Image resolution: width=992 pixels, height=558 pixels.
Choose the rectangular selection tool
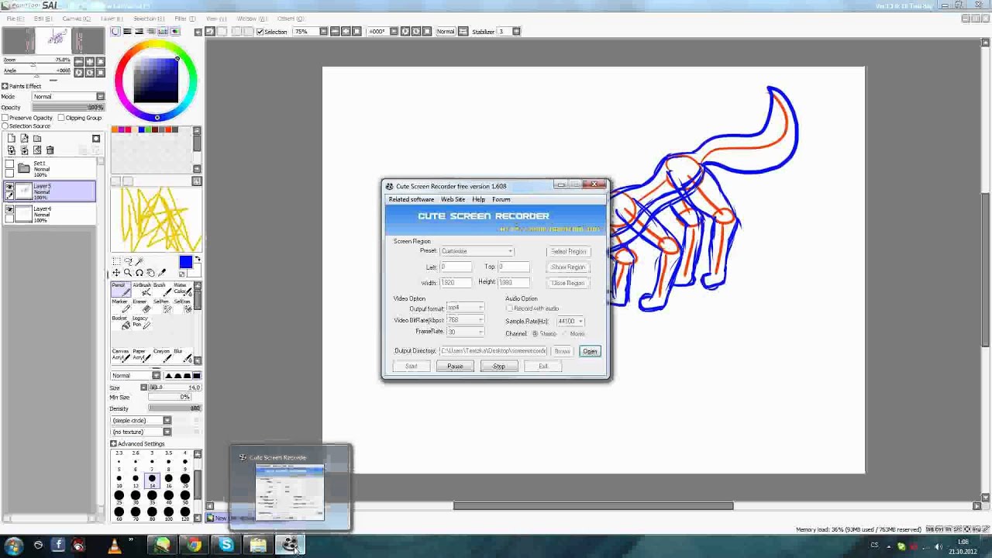point(116,261)
